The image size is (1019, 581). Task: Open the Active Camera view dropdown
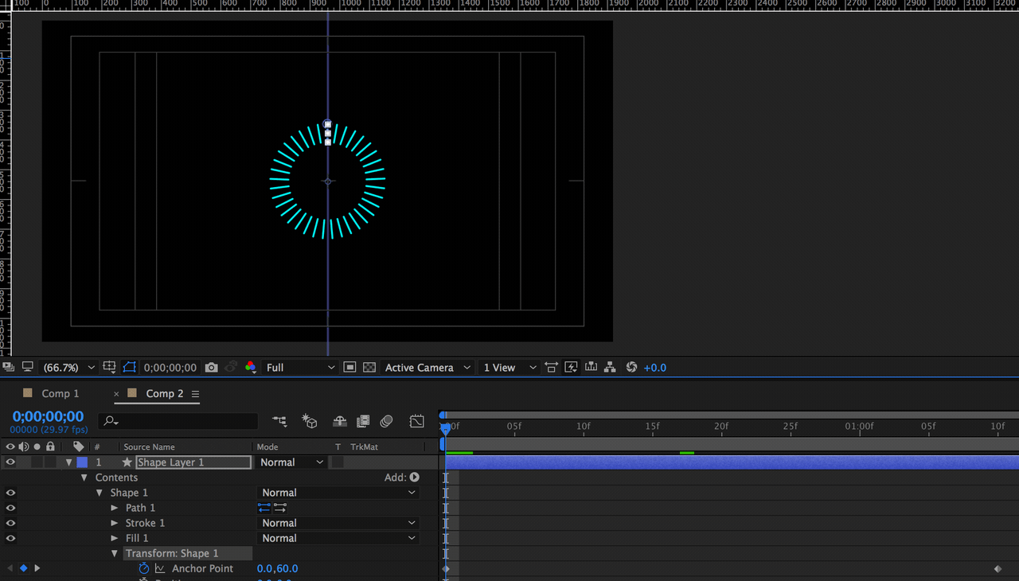click(x=428, y=368)
